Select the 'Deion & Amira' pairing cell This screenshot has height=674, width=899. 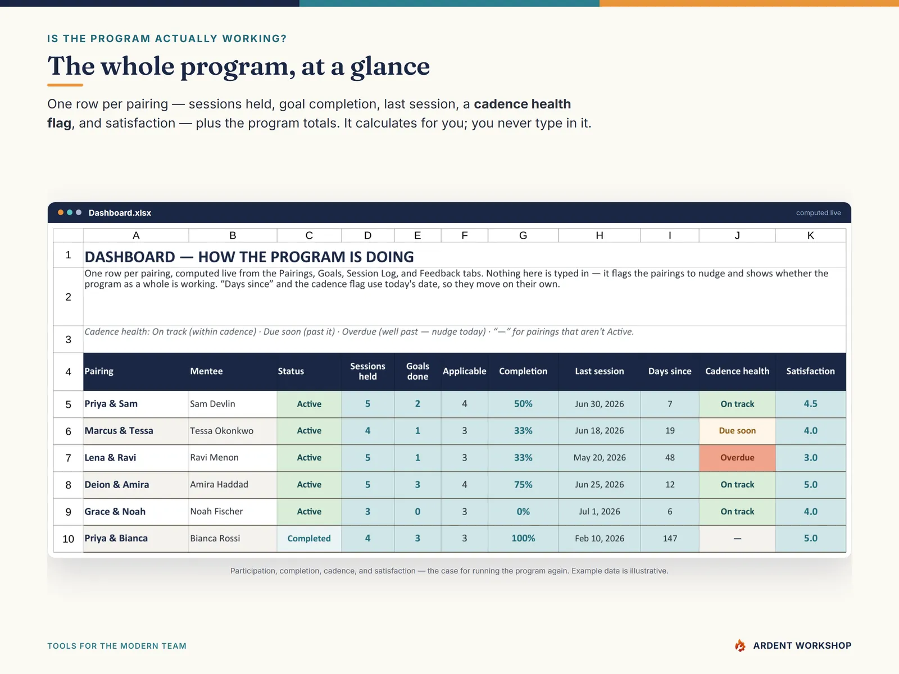pos(136,485)
